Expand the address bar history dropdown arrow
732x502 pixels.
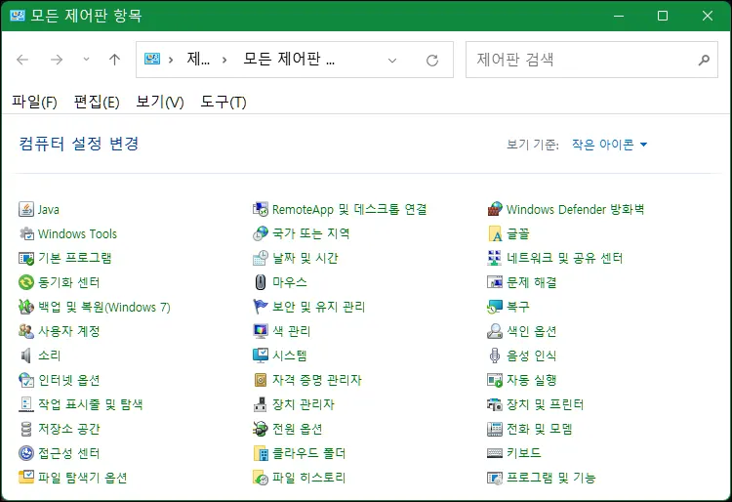pos(392,61)
